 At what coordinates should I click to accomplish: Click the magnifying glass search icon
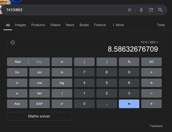(160, 10)
